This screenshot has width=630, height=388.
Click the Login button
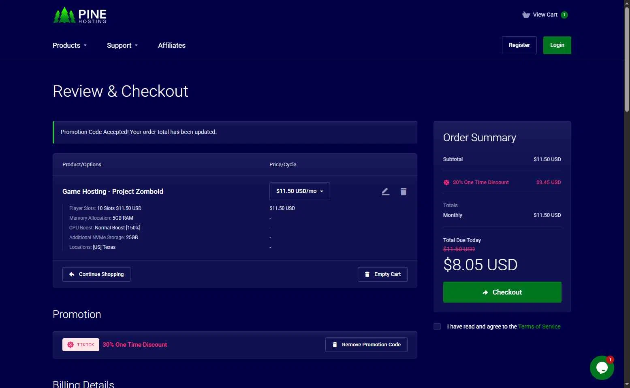(x=557, y=45)
